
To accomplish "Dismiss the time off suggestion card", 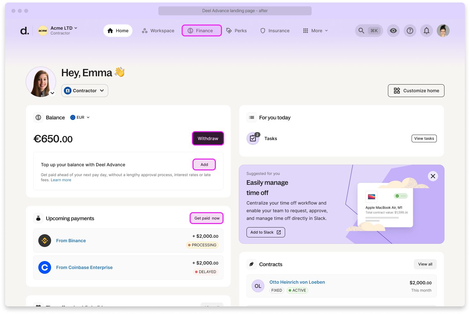I will [433, 176].
